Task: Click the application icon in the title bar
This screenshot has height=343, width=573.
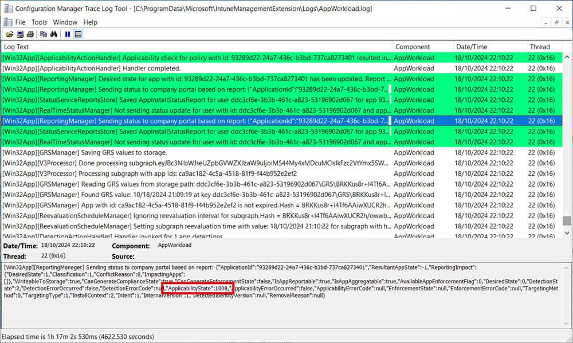Action: point(9,9)
